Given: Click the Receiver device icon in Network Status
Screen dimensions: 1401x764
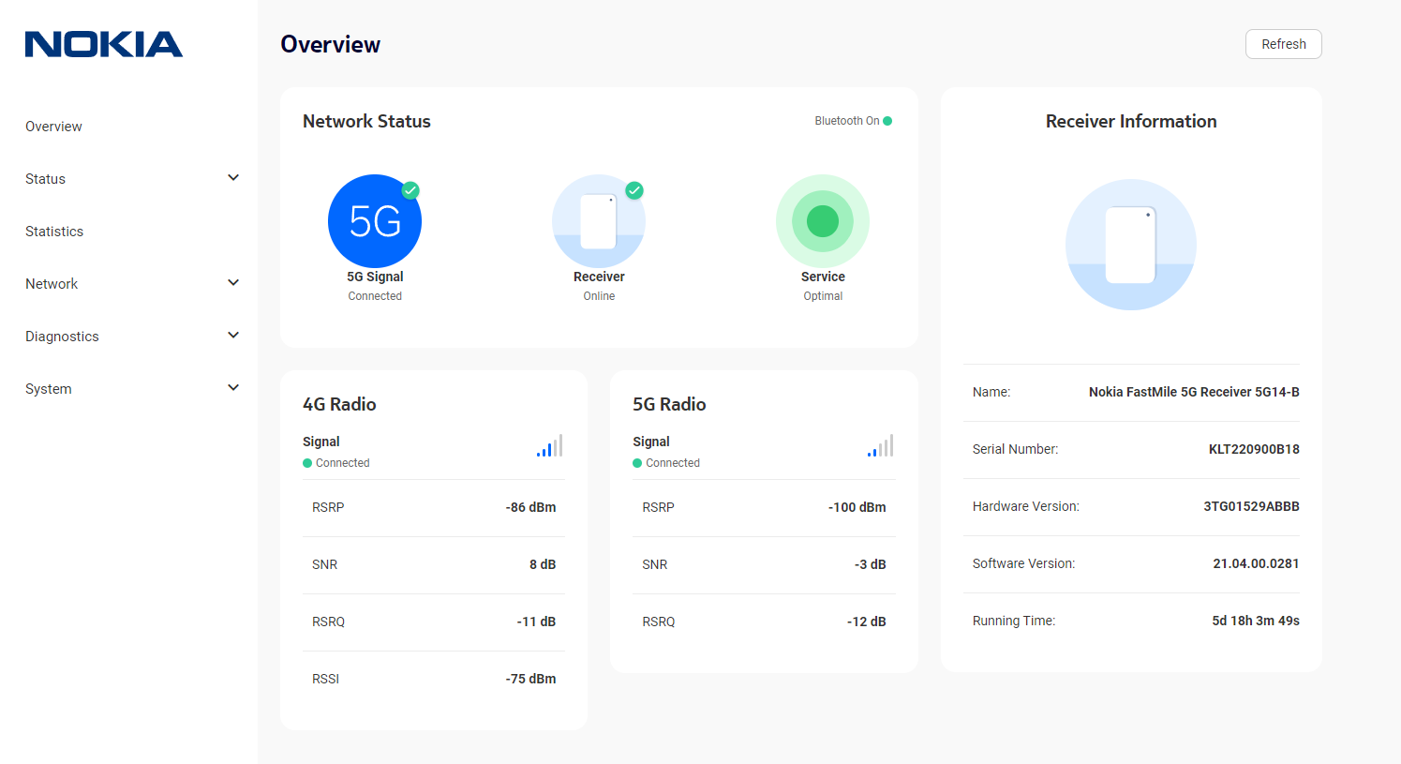Looking at the screenshot, I should tap(598, 221).
